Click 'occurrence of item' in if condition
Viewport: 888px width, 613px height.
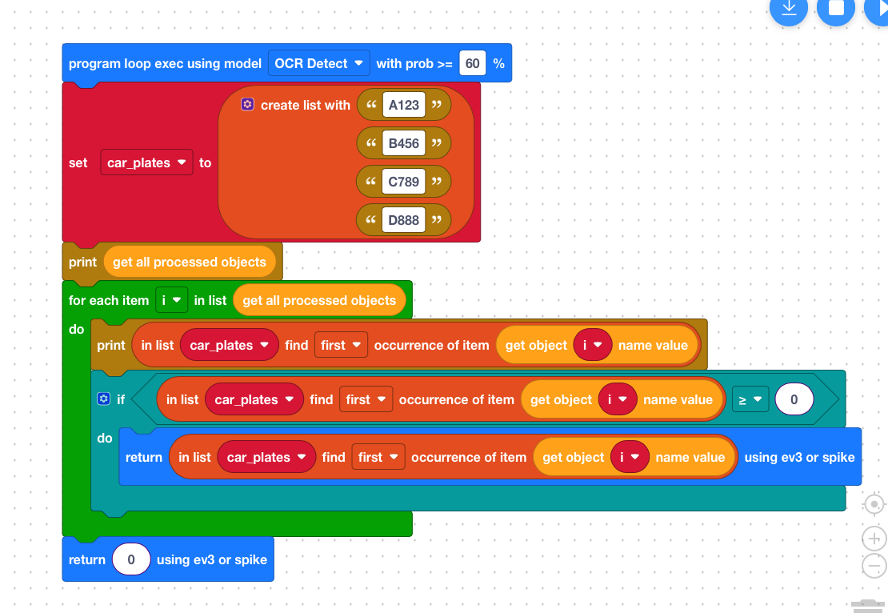pos(457,399)
